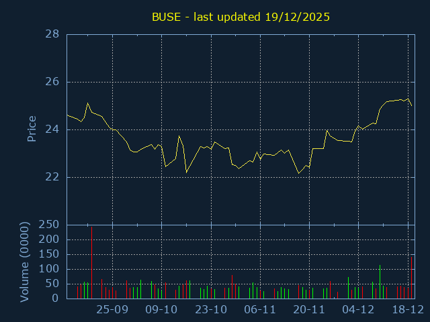430x322 pixels.
Task: Click the Price axis label
Action: 32,129
